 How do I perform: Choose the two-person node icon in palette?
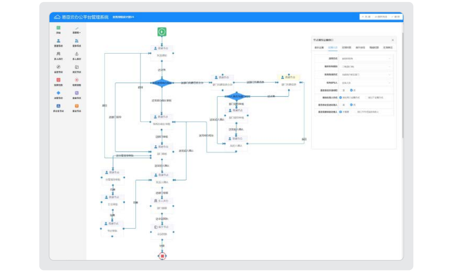coord(77,41)
